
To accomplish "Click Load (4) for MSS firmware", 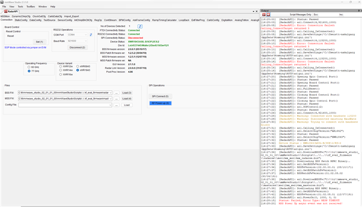I will pyautogui.click(x=127, y=99).
